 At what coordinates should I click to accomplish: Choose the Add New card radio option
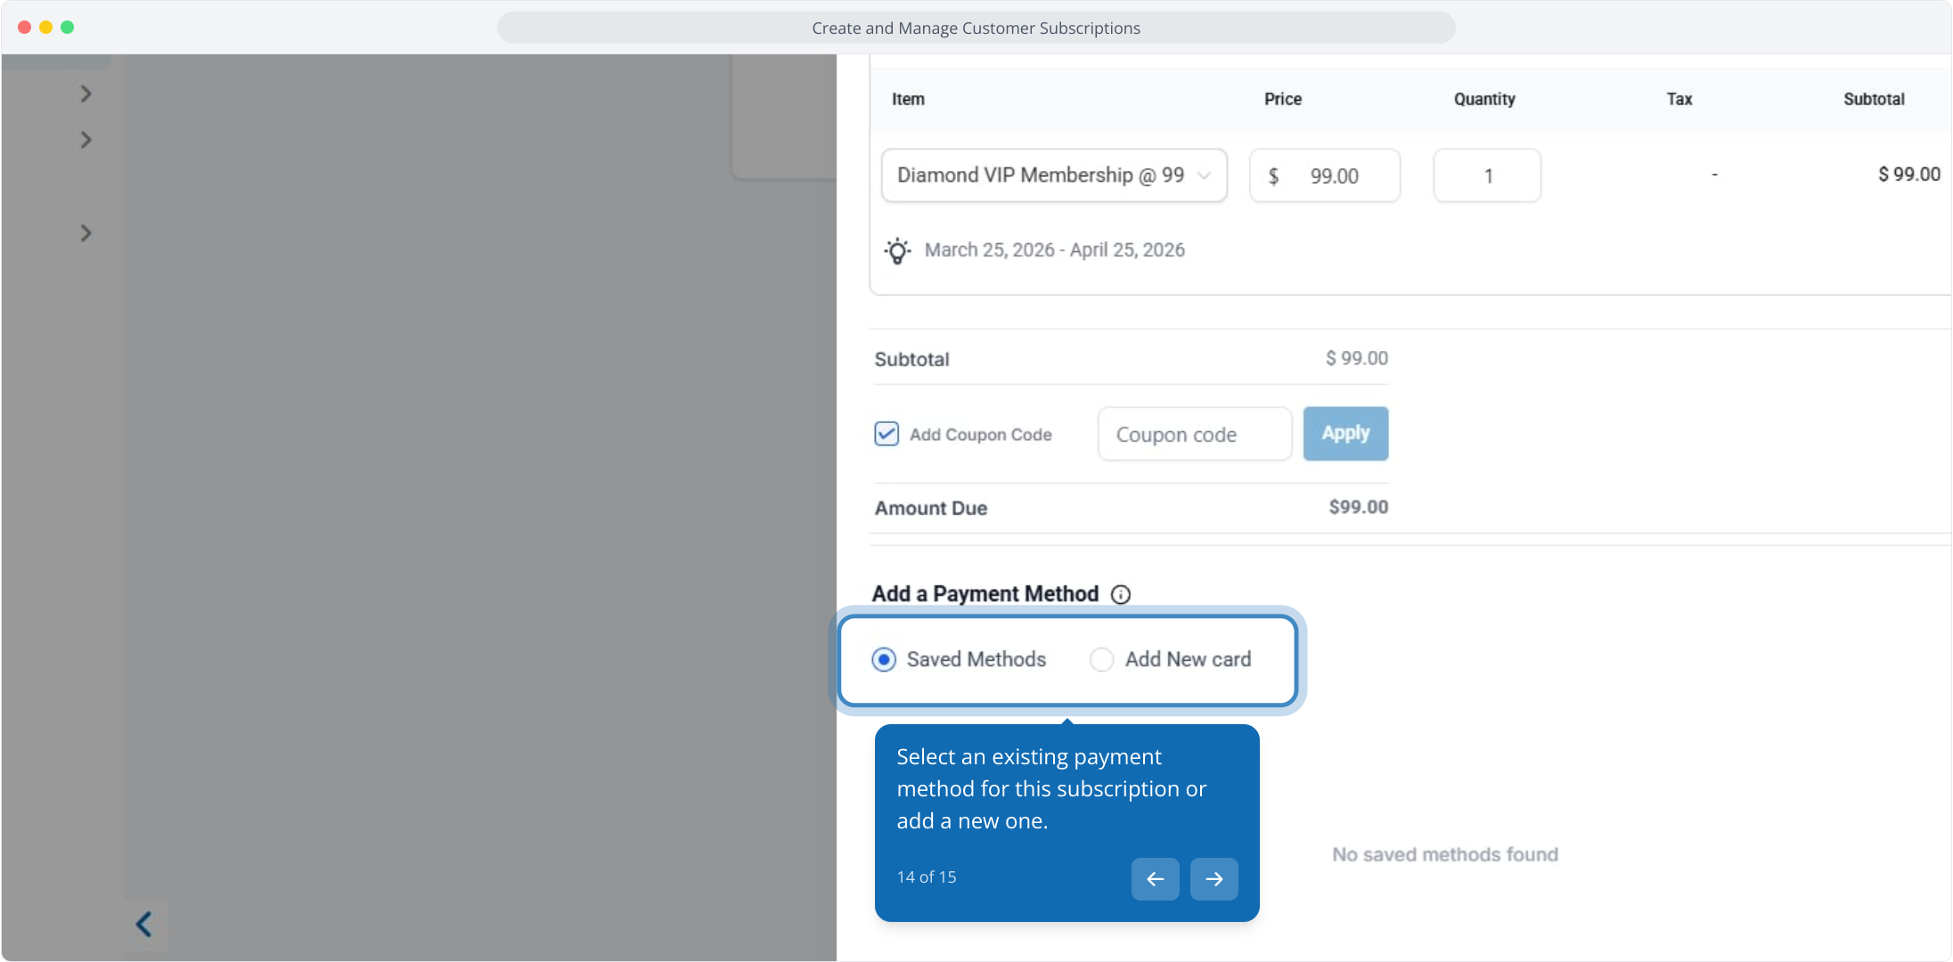1101,659
